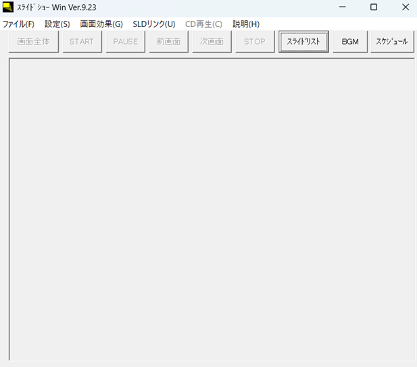417x367 pixels.
Task: Open the 設定(S) menu
Action: [x=57, y=24]
